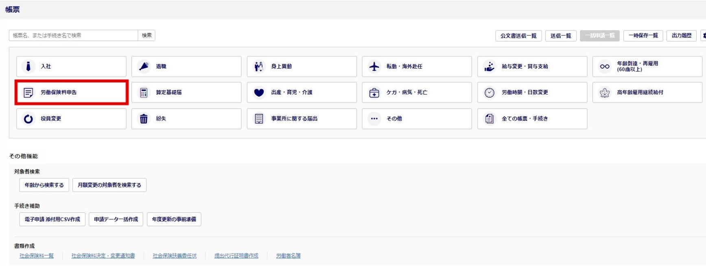Click the 身上異動 label text
This screenshot has height=266, width=706.
pyautogui.click(x=282, y=66)
